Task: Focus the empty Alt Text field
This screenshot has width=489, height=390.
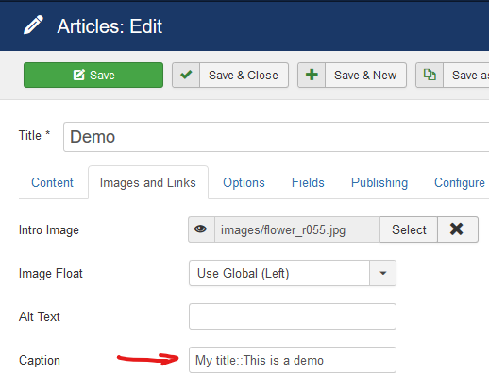Action: (x=293, y=316)
